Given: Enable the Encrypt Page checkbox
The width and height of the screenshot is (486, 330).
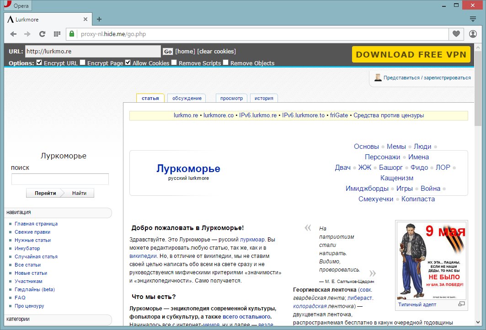Looking at the screenshot, I should point(83,63).
